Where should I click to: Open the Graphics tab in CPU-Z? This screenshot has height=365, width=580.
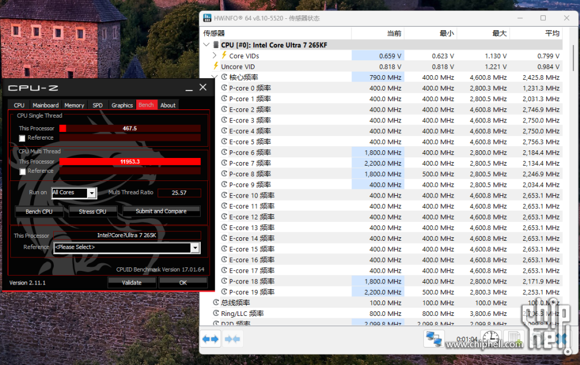tap(122, 105)
